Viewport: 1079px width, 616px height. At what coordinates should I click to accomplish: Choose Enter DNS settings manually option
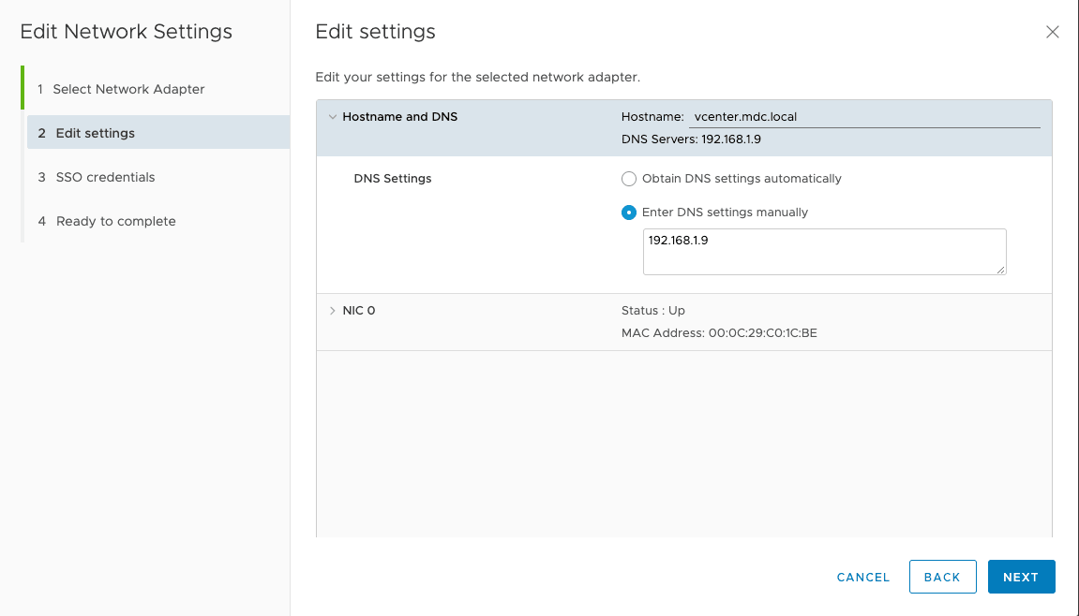(629, 213)
